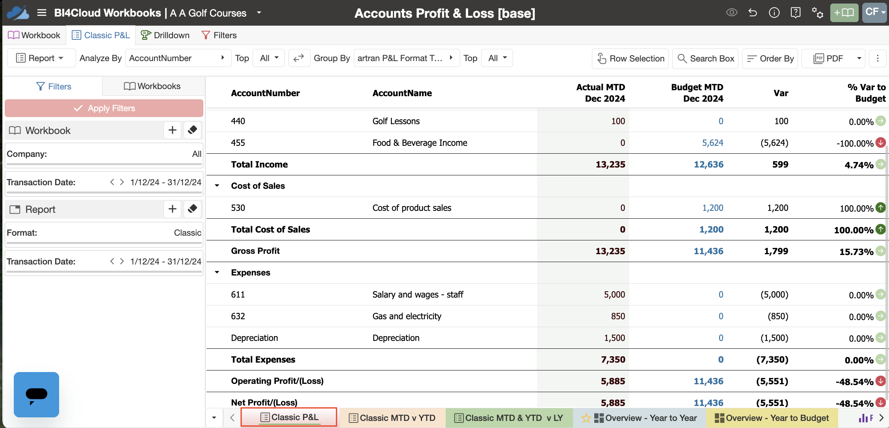
Task: Open the PDF export dropdown arrow
Action: (859, 58)
